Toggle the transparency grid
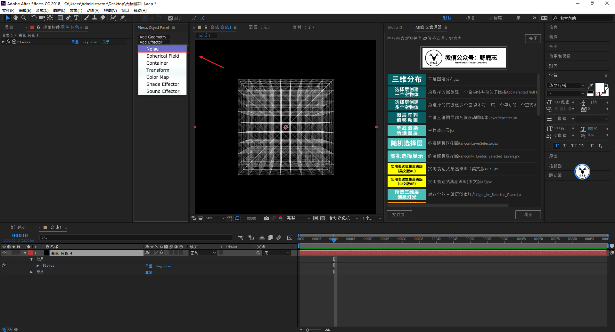Image resolution: width=615 pixels, height=332 pixels. (x=323, y=218)
